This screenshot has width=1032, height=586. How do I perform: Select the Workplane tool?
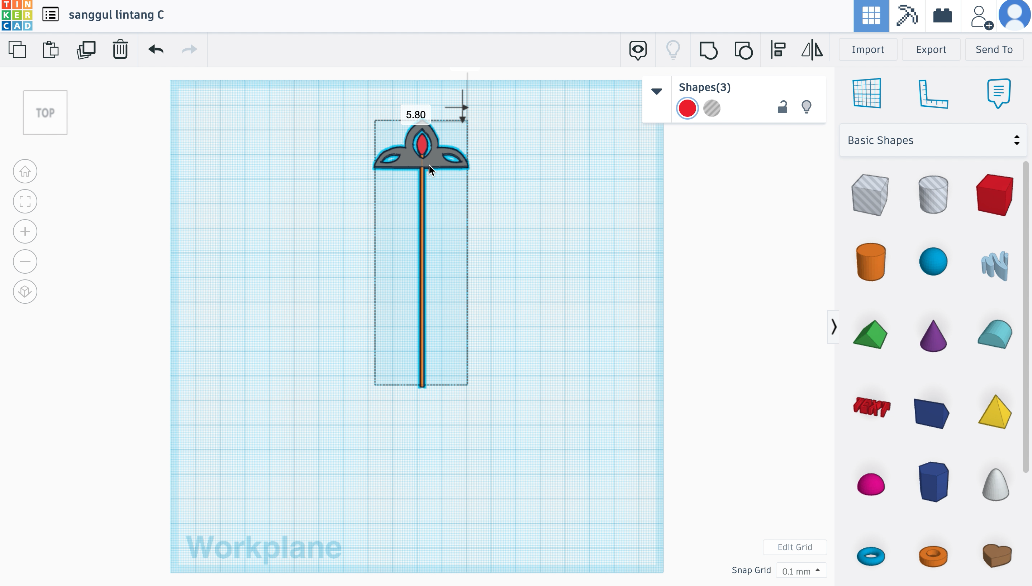tap(867, 93)
